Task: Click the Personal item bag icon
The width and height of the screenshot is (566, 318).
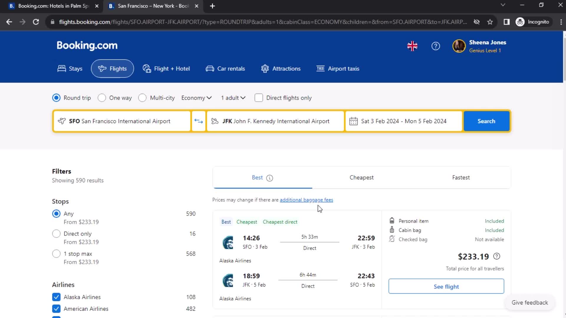Action: coord(392,221)
